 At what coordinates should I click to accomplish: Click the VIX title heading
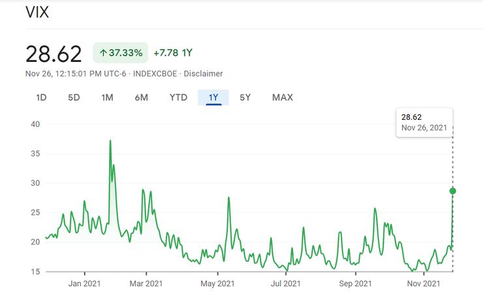coord(37,12)
